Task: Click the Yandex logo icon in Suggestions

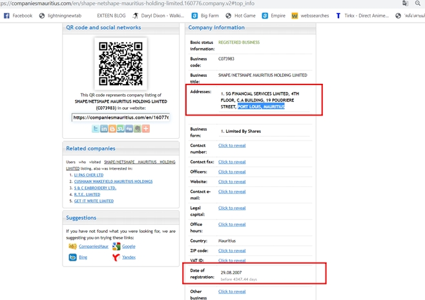Action: [116, 257]
